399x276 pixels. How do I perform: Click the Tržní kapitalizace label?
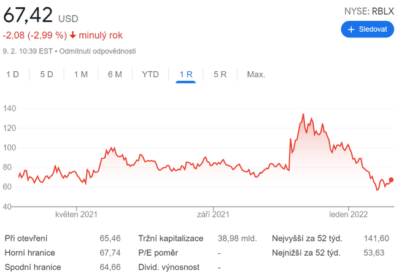pos(171,238)
